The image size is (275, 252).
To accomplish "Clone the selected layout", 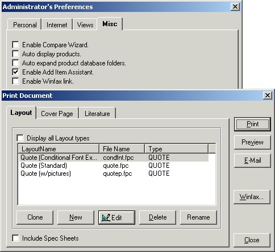I will pos(35,217).
